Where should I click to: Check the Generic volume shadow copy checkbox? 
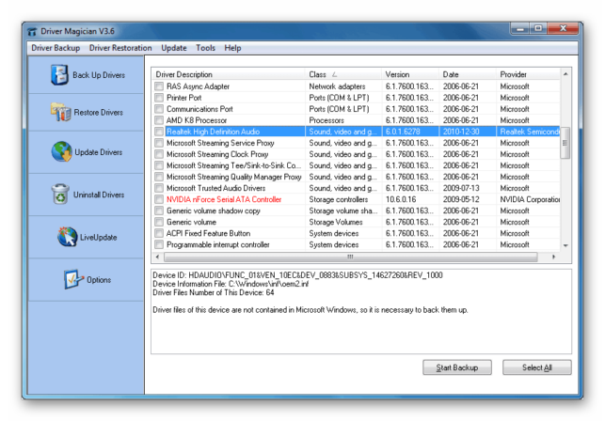pyautogui.click(x=159, y=210)
